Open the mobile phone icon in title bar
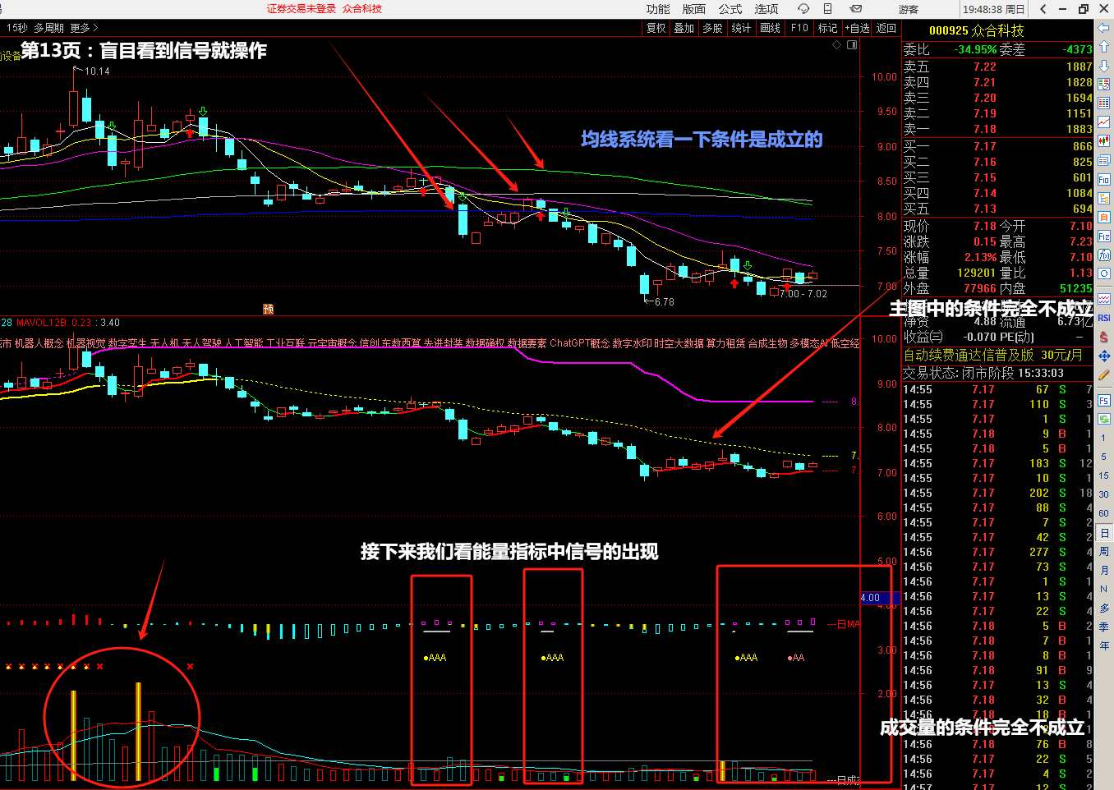This screenshot has height=790, width=1114. [x=828, y=9]
